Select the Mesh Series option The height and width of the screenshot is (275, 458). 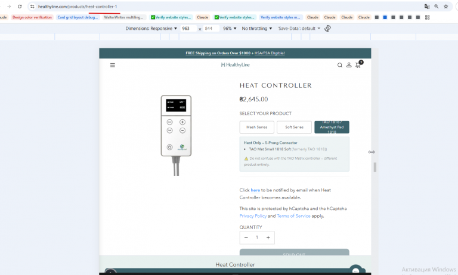tap(257, 127)
